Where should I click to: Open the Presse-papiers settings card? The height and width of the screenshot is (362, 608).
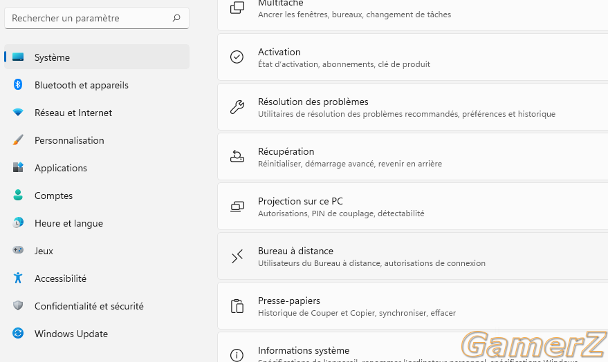[x=412, y=306]
